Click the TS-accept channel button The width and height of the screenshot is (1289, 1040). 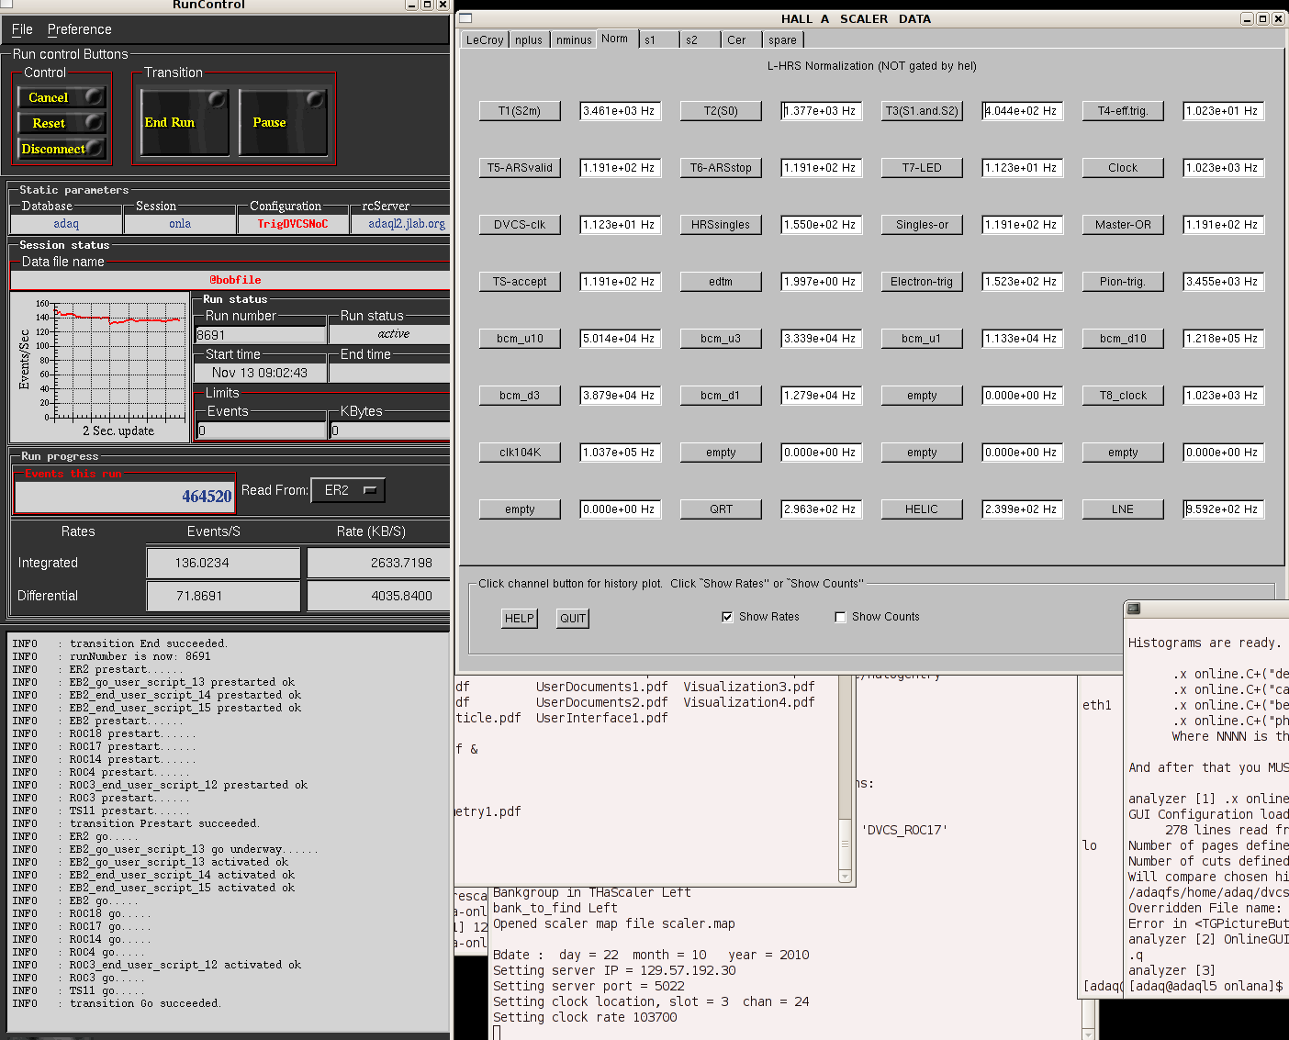pos(520,282)
